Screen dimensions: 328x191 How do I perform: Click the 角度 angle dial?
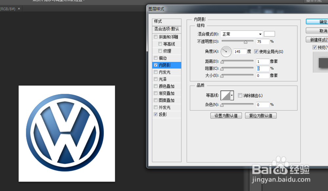(x=226, y=51)
